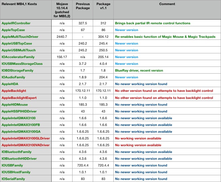Image resolution: width=221 pixels, height=182 pixels.
Task: Select the 156.17 Mojave version cell
Action: 62,57
